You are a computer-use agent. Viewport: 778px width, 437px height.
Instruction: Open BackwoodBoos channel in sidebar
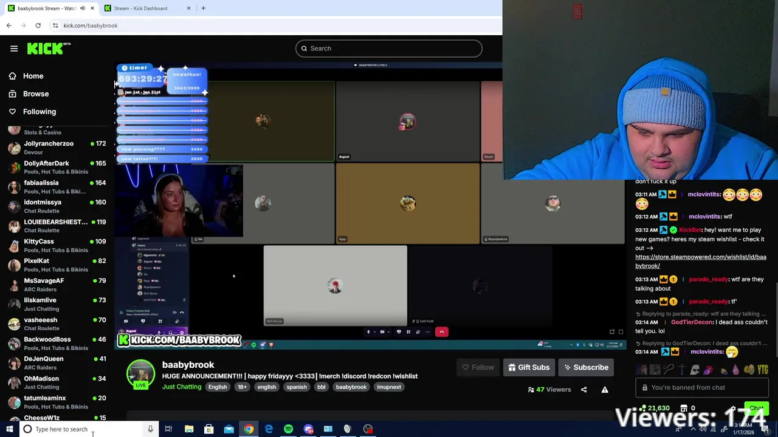pyautogui.click(x=56, y=343)
